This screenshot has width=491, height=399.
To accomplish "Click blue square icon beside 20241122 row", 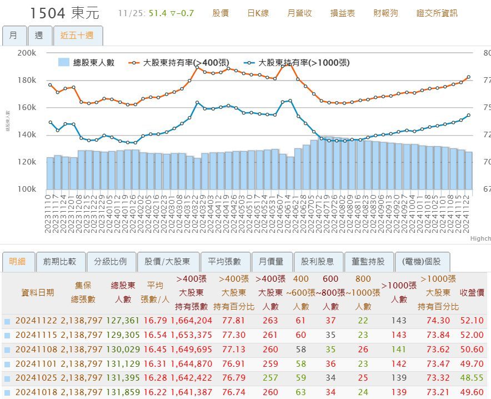I will click(7, 321).
